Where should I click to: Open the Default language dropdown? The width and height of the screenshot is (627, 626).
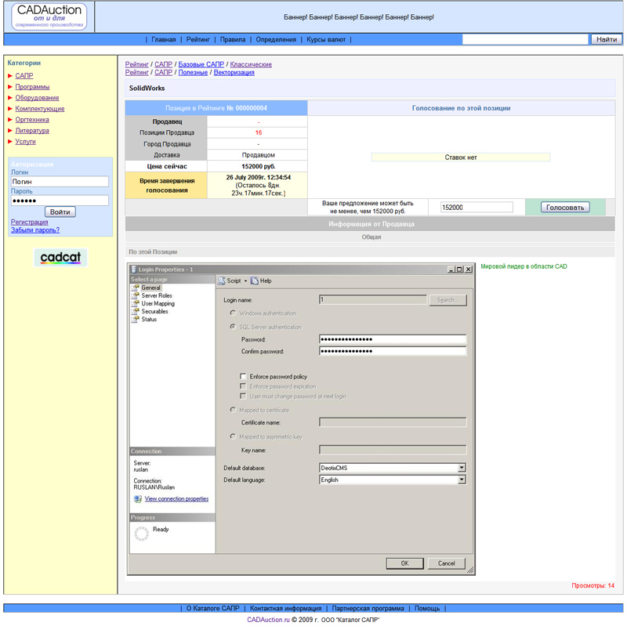(x=462, y=479)
